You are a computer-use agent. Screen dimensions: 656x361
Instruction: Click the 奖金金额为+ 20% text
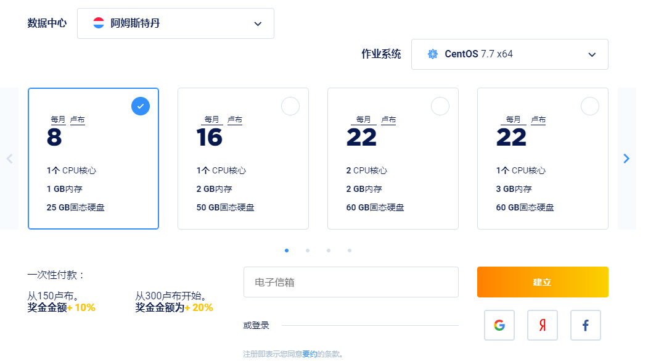click(x=174, y=308)
